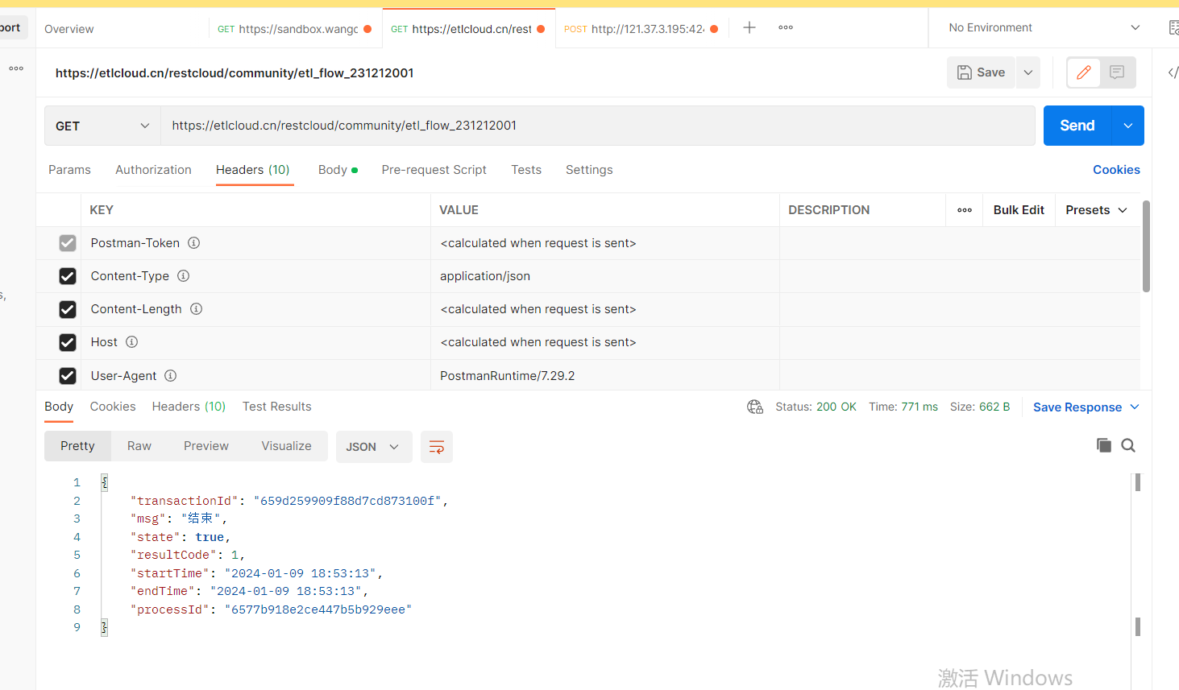Show info for Content-Type header
Image resolution: width=1179 pixels, height=690 pixels.
[184, 275]
